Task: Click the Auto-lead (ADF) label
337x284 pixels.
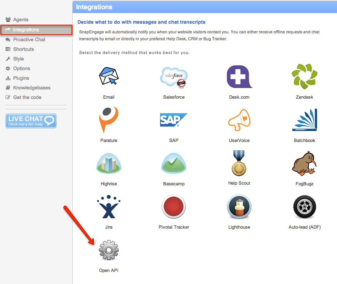Action: coord(305,227)
